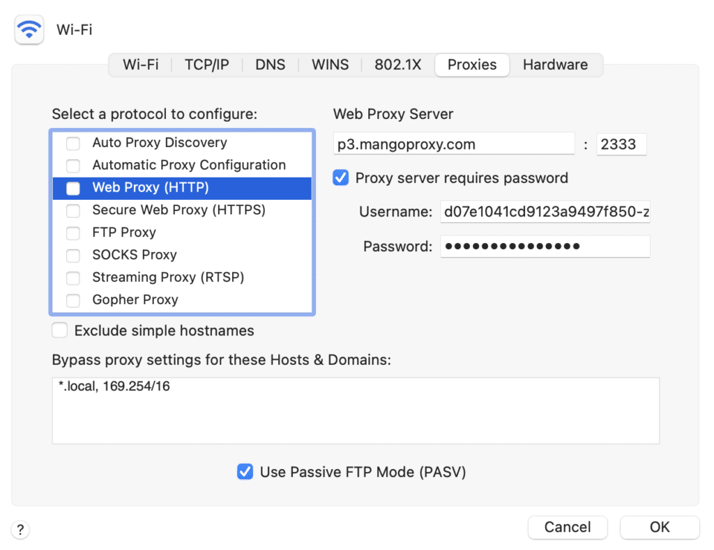Go to the Hardware tab
This screenshot has width=714, height=550.
coord(555,65)
